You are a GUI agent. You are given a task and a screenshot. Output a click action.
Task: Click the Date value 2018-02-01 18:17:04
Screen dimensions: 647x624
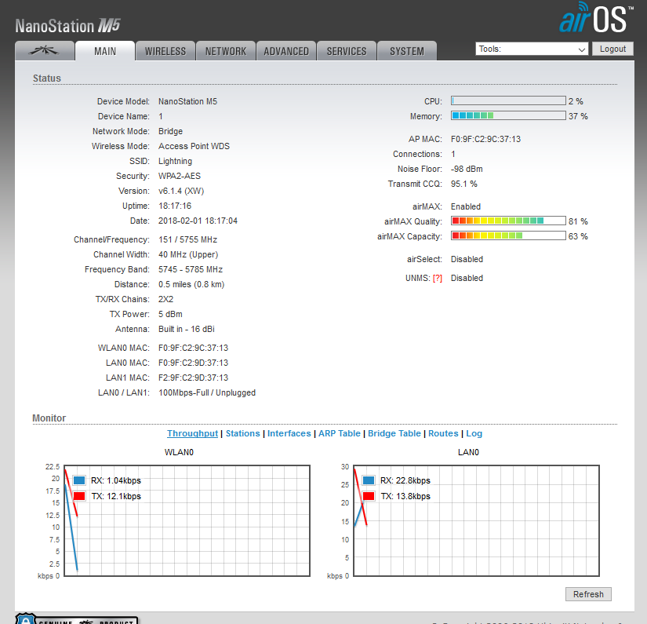pos(198,221)
